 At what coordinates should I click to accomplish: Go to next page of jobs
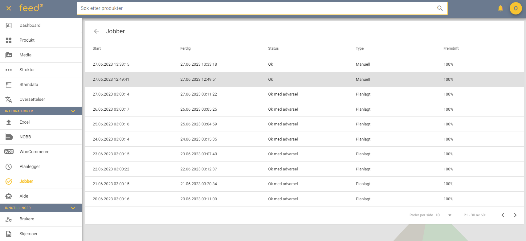[515, 215]
